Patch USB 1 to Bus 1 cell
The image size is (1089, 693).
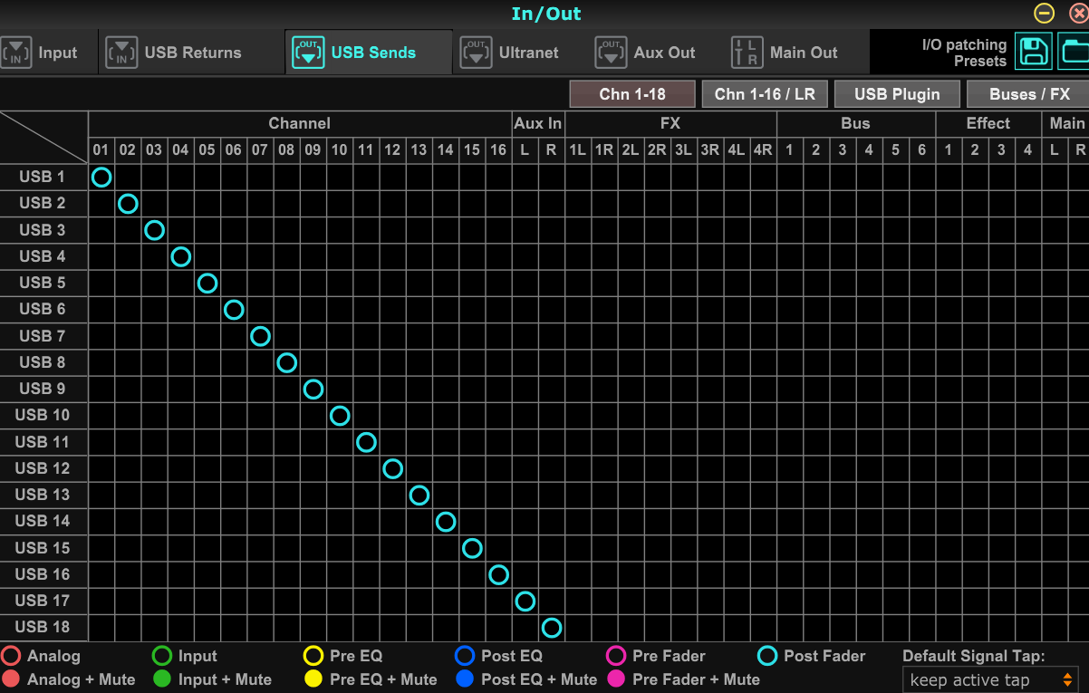coord(789,177)
